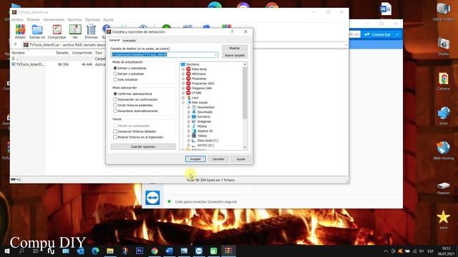Click the Añadir icon in WinRAR toolbar
This screenshot has width=458, height=257.
pyautogui.click(x=20, y=31)
